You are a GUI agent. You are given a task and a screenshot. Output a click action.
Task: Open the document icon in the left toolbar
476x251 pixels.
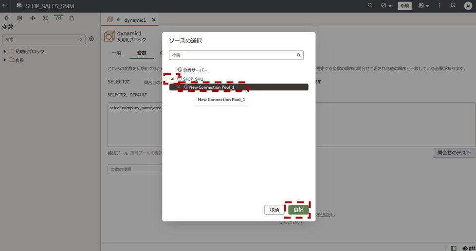coord(72,18)
